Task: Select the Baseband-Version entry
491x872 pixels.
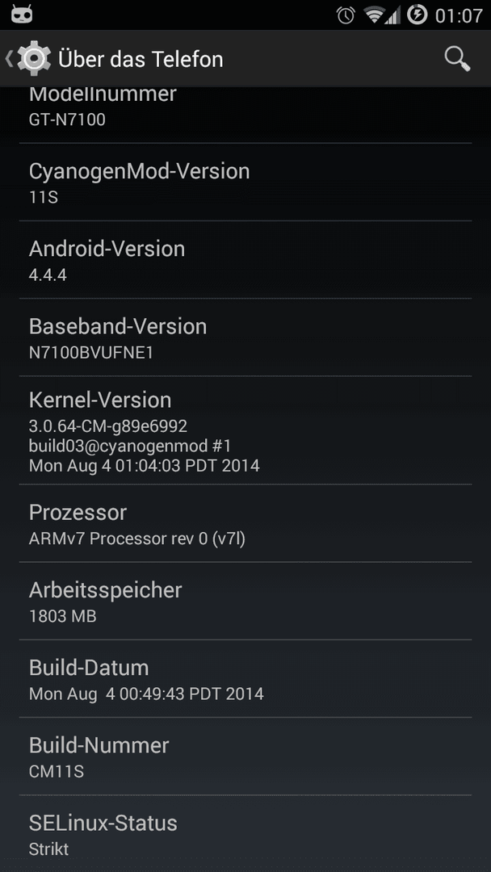Action: click(x=245, y=337)
